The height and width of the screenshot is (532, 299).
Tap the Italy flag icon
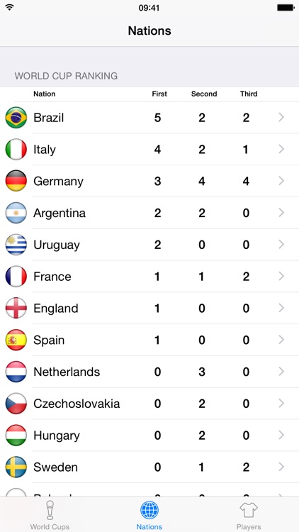16,149
